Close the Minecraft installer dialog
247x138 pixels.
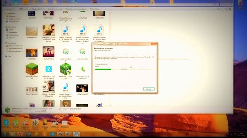[x=155, y=44]
